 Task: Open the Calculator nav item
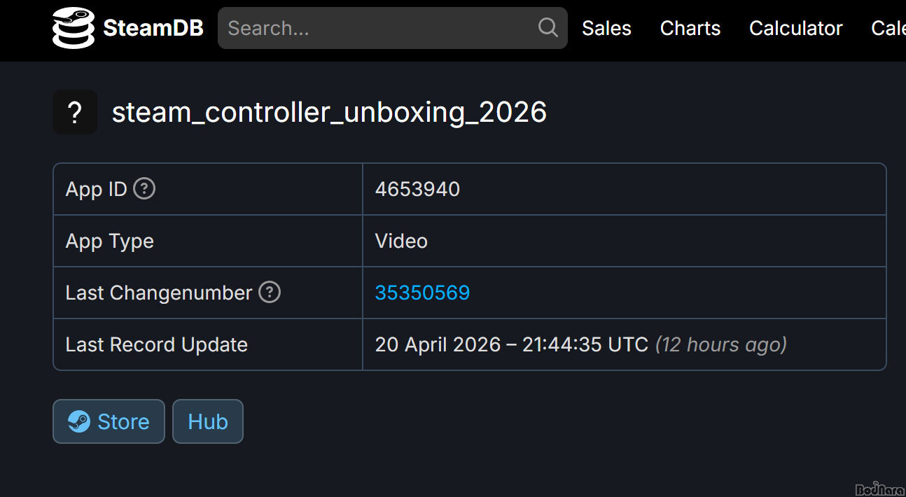795,28
